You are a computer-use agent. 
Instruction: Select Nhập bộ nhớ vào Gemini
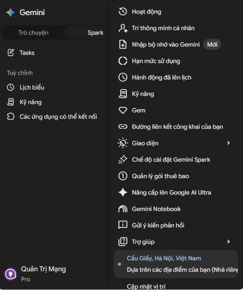[x=166, y=45]
